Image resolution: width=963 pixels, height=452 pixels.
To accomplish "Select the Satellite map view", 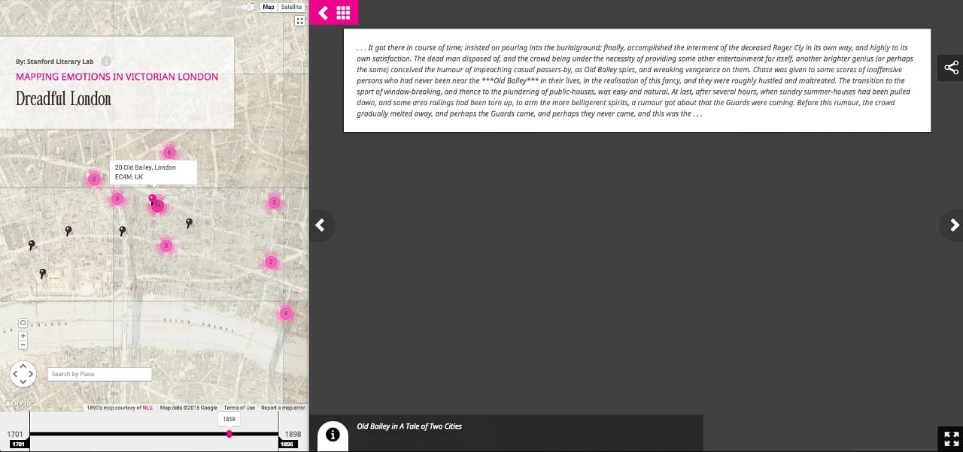I will [291, 7].
